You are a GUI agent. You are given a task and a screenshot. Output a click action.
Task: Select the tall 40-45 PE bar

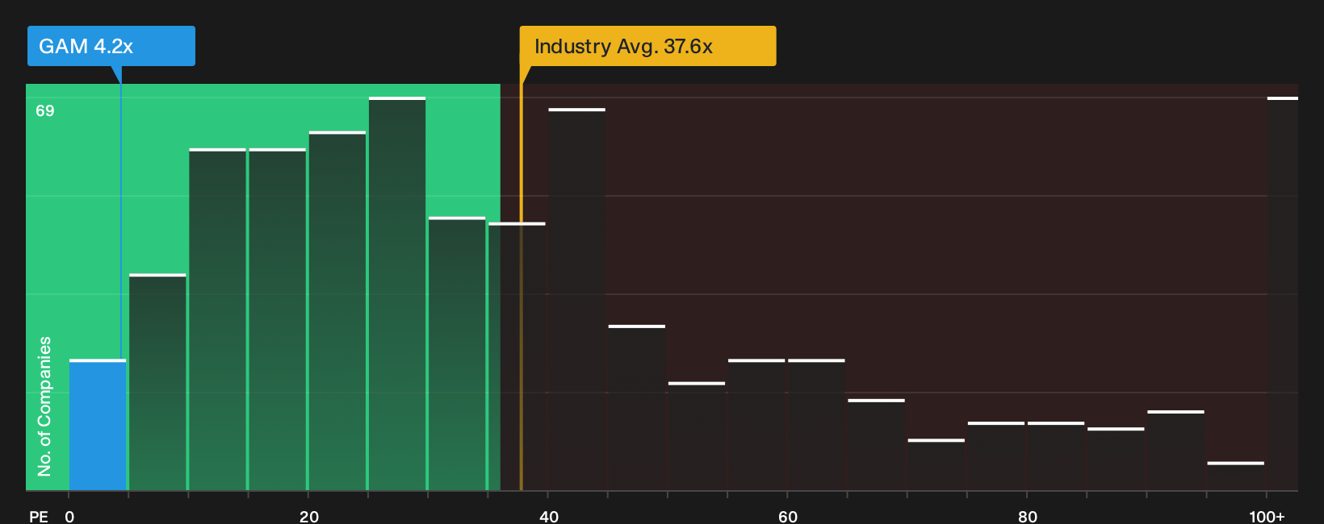(576, 299)
